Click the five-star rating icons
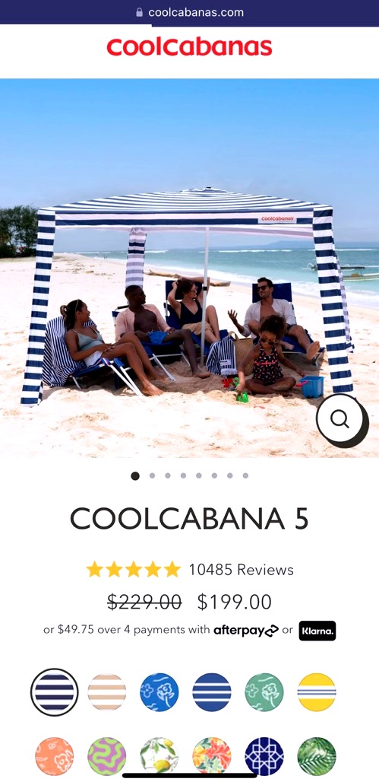379x782 pixels. click(134, 570)
